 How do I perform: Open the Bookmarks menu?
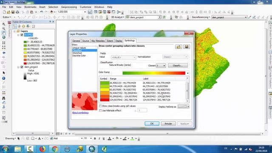pos(30,7)
